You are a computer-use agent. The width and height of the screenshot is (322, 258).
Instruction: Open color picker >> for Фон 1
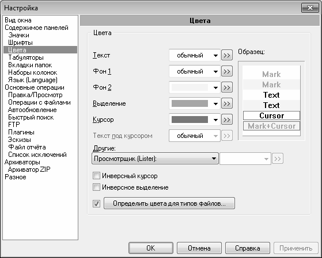tap(227, 71)
